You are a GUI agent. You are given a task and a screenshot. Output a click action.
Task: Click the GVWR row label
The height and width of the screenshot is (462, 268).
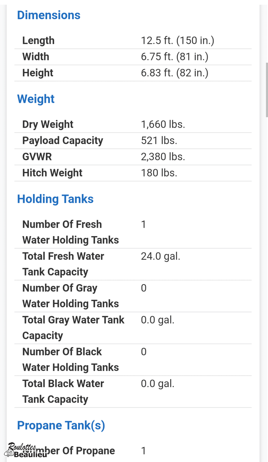pyautogui.click(x=37, y=157)
